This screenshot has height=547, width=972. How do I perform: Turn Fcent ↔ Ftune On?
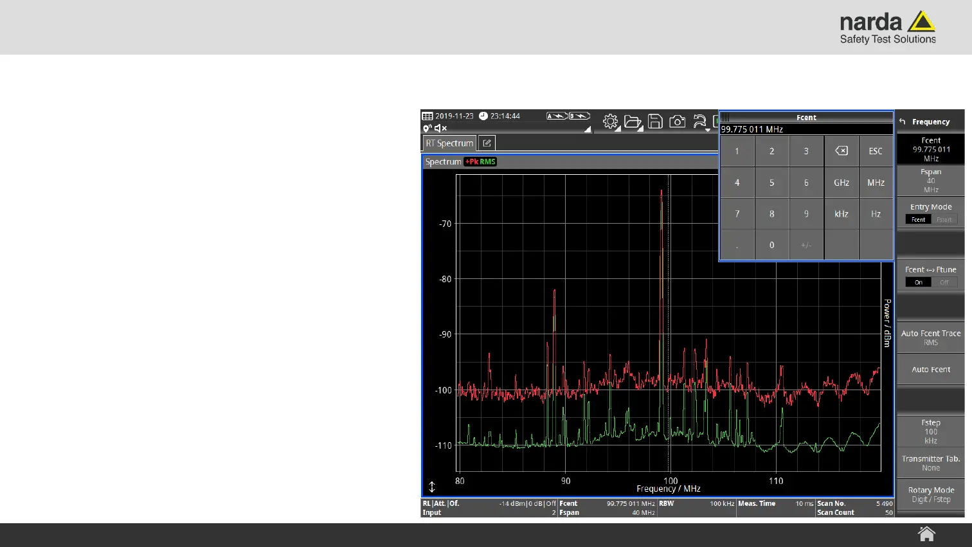point(918,282)
